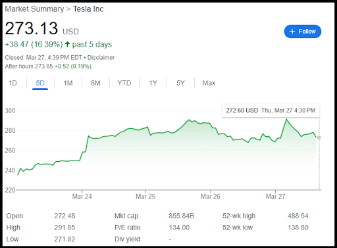Image resolution: width=337 pixels, height=248 pixels.
Task: Switch chart to 1M range
Action: [68, 83]
